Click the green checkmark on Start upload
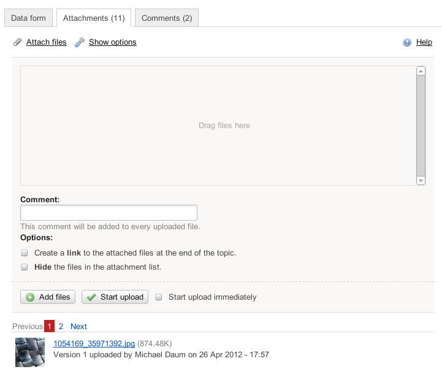This screenshot has width=442, height=372. 91,297
